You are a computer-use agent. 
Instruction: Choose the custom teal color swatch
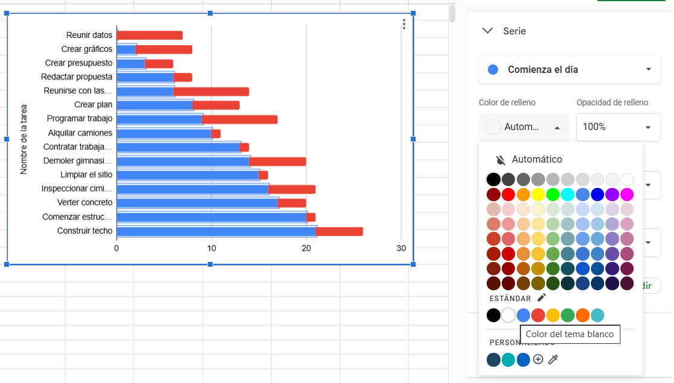click(508, 360)
